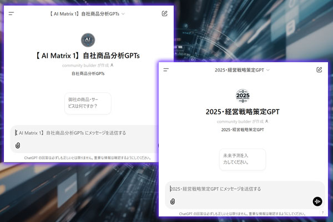
Task: Open sidebar menu in 2025 strategy GPT window
Action: click(x=166, y=70)
